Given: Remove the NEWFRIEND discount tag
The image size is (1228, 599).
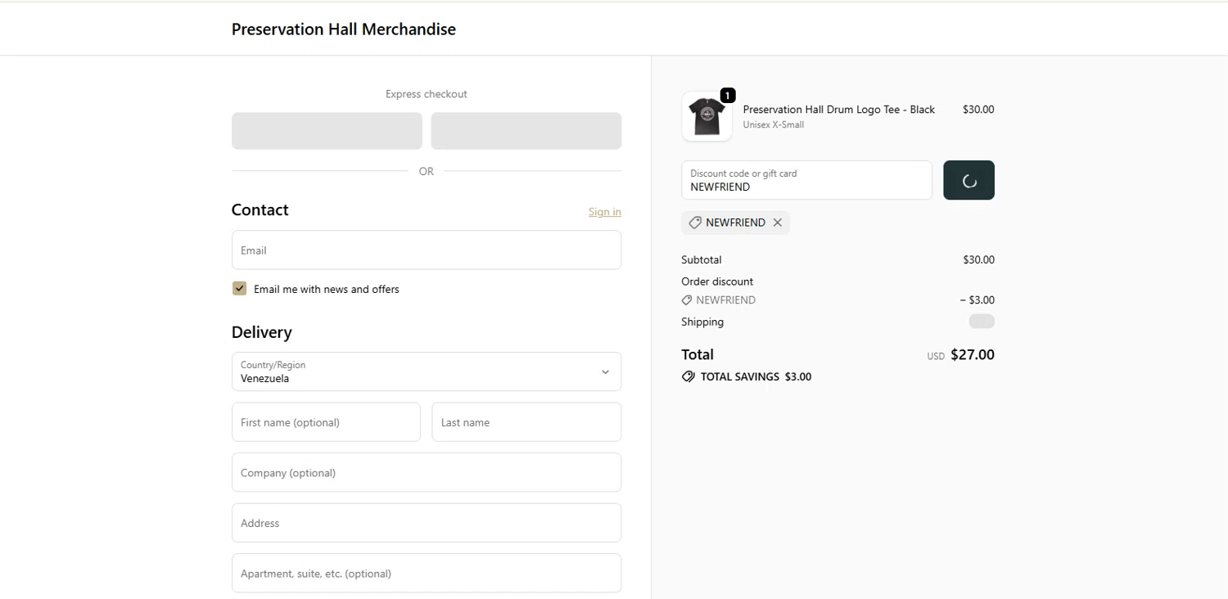Looking at the screenshot, I should click(x=778, y=223).
